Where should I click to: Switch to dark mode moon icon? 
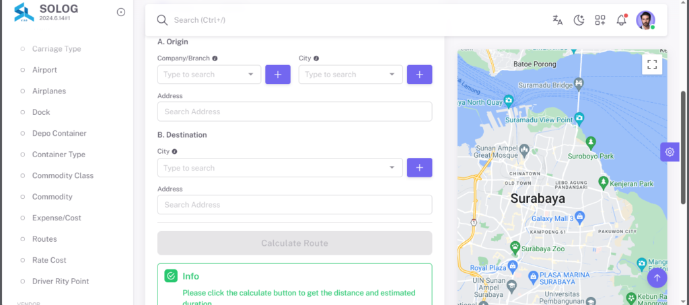[579, 19]
